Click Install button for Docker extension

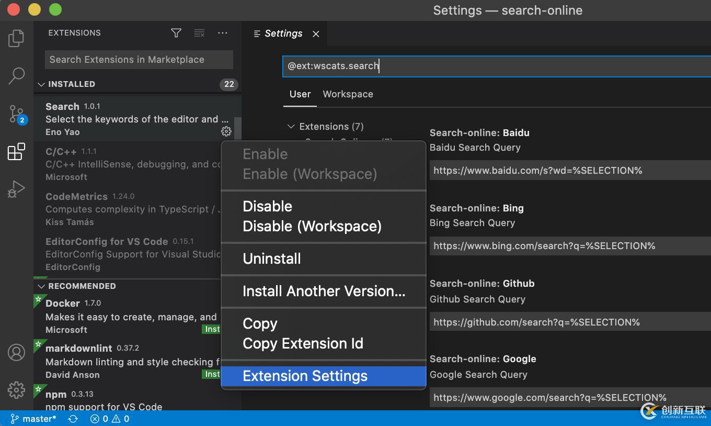(212, 329)
